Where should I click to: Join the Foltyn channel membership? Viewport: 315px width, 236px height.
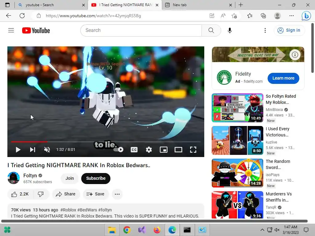click(x=70, y=178)
